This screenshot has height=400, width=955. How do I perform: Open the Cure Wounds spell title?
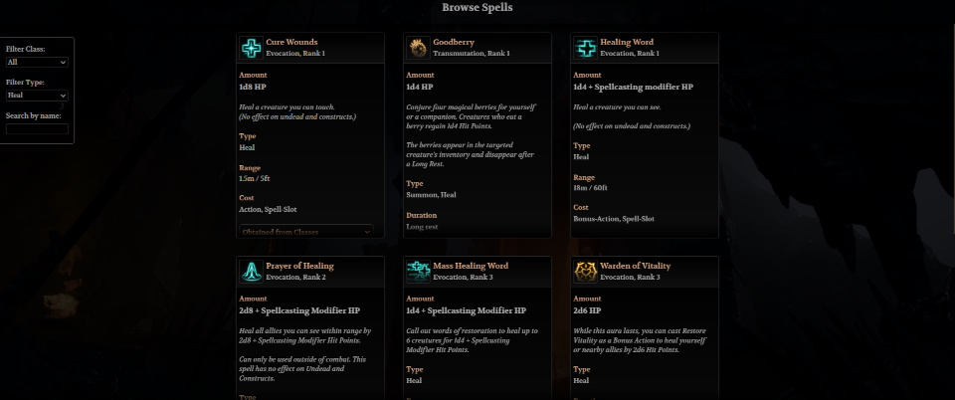tap(291, 43)
